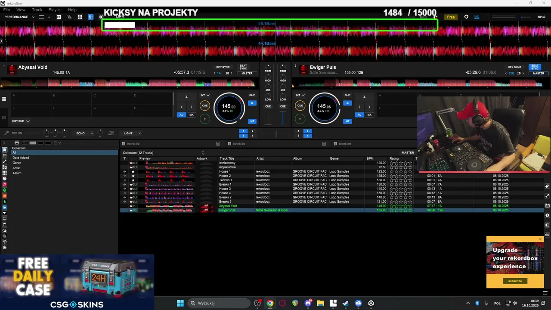The height and width of the screenshot is (310, 551).
Task: Open the Explorer computer icon in sidebar
Action: [x=5, y=219]
